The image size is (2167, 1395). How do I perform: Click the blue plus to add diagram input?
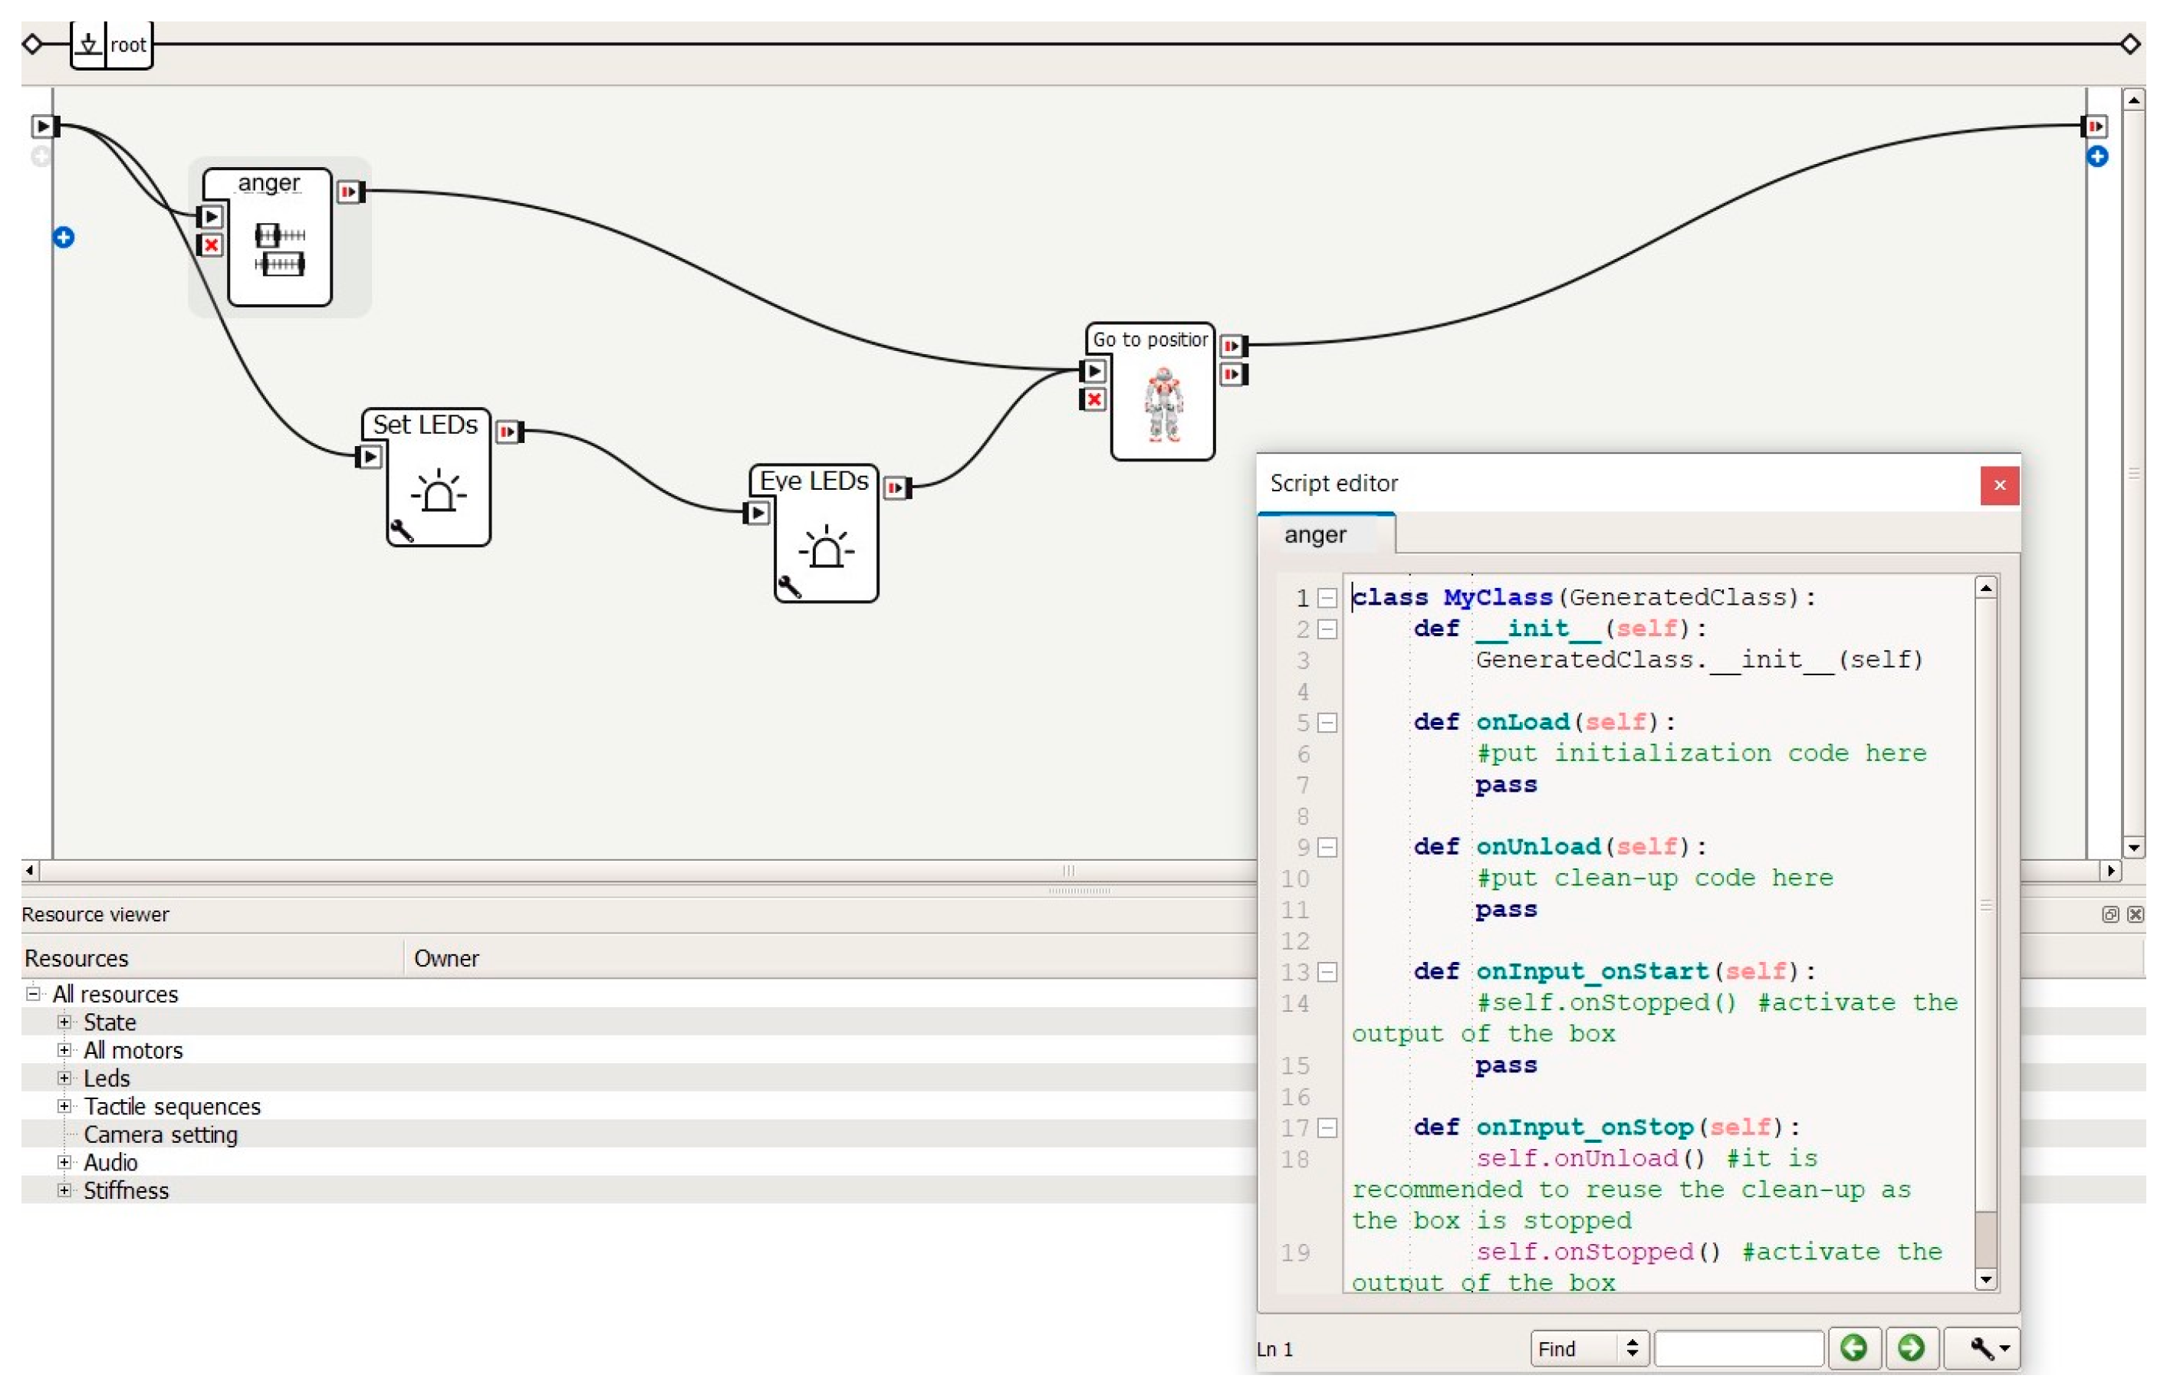(64, 238)
